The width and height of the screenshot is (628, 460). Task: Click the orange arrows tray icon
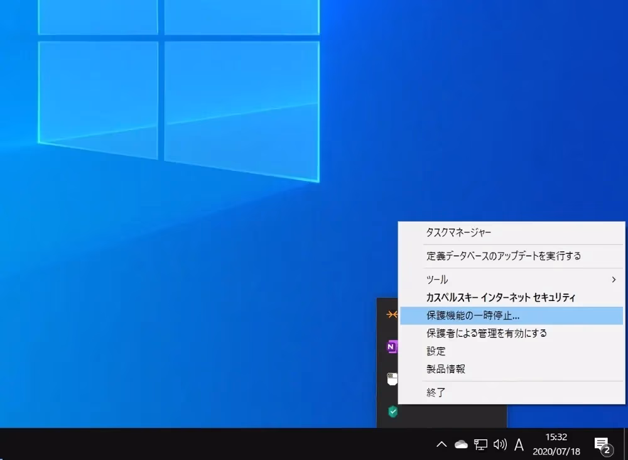(392, 314)
